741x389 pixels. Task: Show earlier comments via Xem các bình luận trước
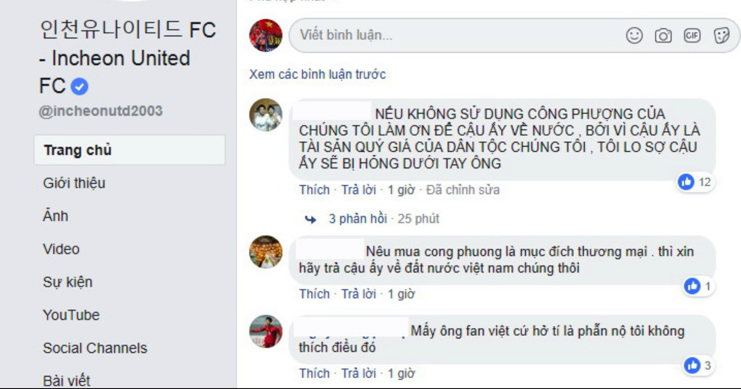click(x=317, y=74)
